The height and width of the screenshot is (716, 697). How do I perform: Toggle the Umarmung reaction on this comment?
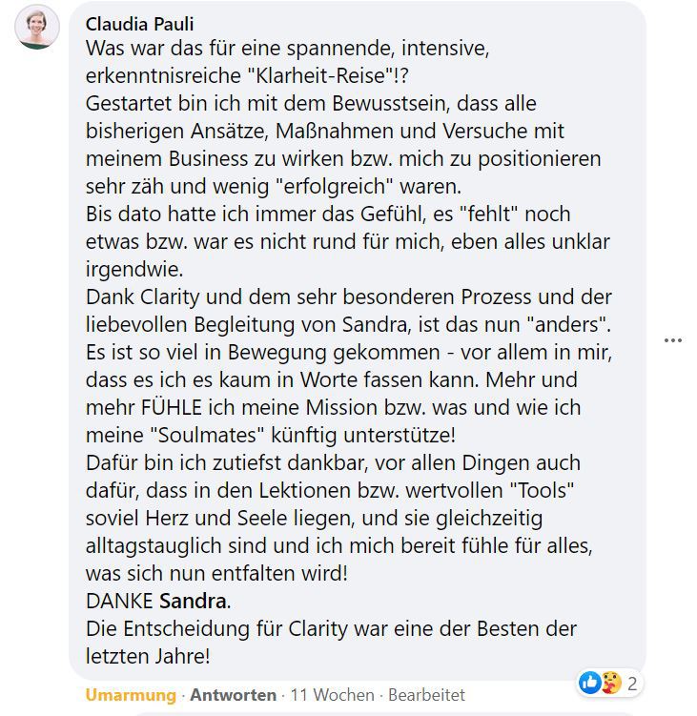131,695
